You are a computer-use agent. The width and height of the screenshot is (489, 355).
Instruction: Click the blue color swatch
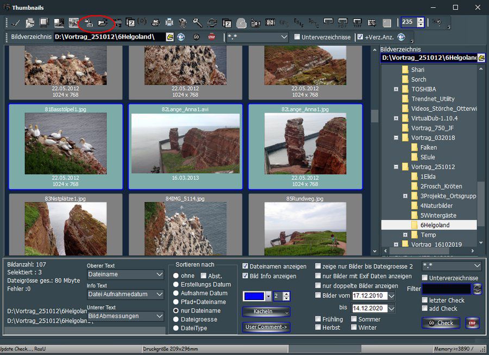point(254,296)
